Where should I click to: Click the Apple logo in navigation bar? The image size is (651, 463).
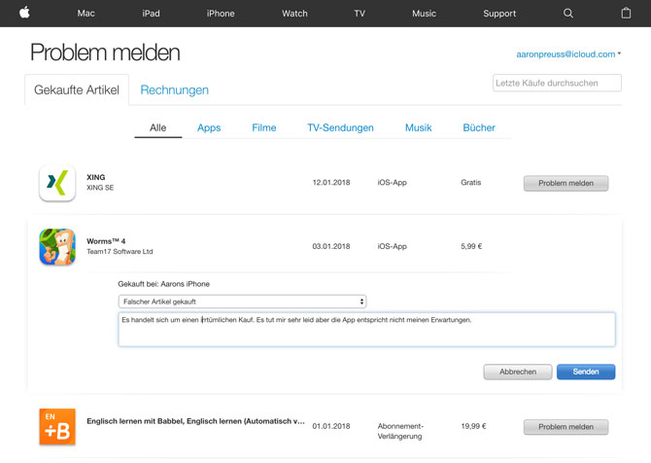[24, 13]
